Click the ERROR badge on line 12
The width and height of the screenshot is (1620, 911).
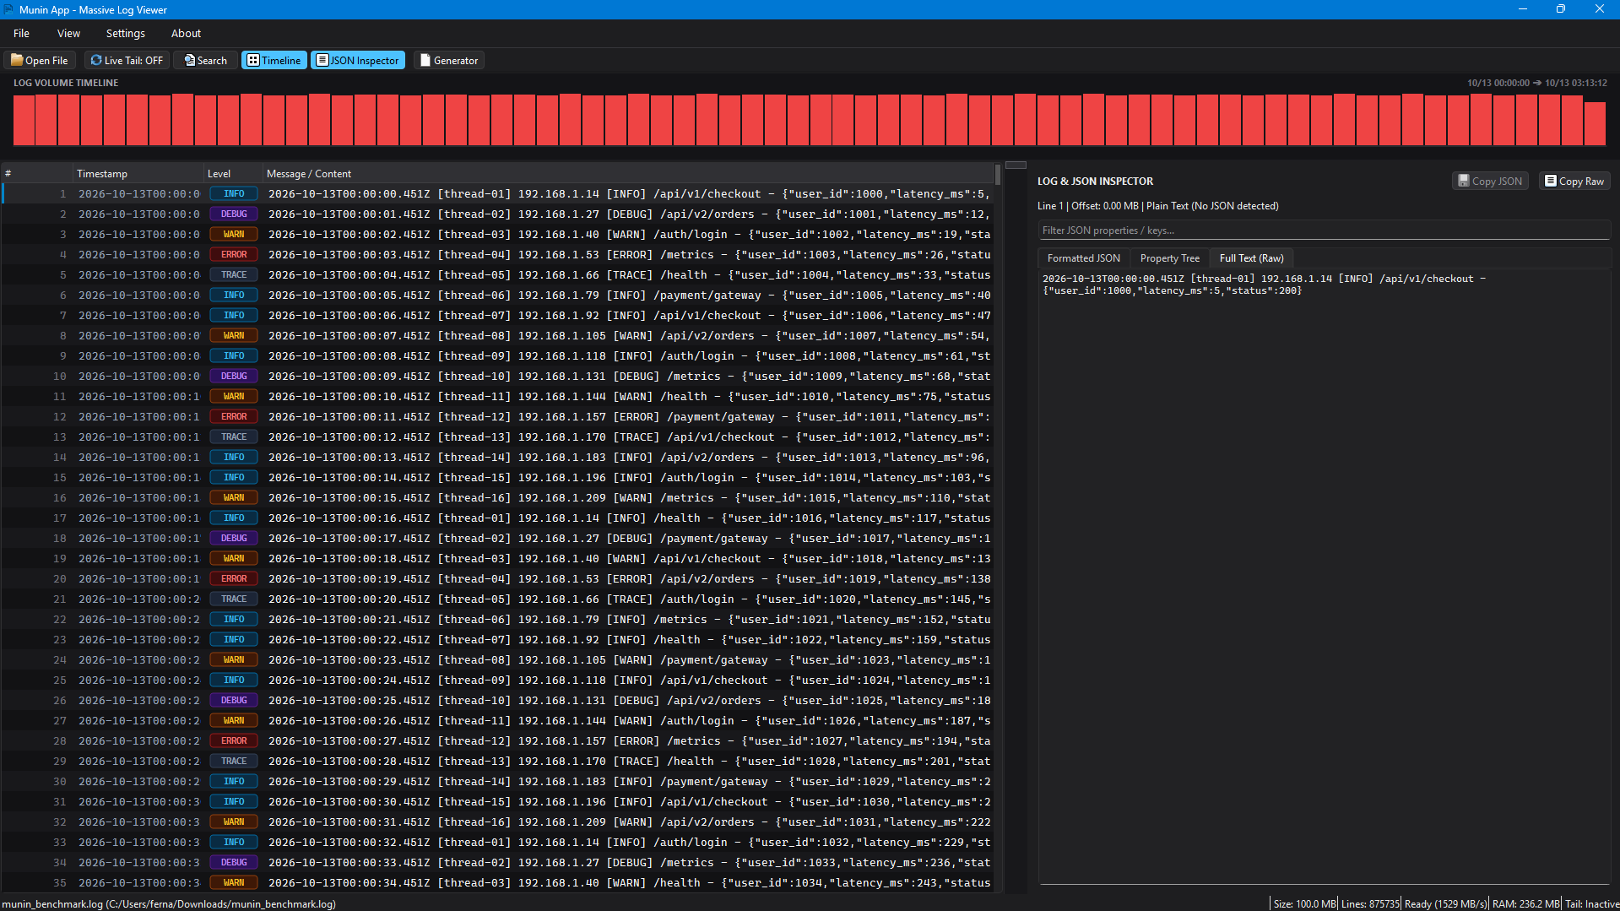(x=234, y=417)
